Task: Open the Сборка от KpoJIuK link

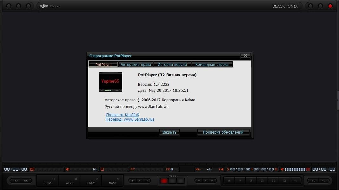Action: (123, 115)
